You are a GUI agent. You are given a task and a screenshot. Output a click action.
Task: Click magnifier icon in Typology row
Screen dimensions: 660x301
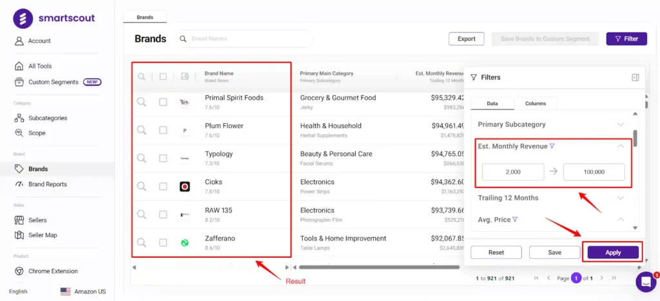coord(142,159)
